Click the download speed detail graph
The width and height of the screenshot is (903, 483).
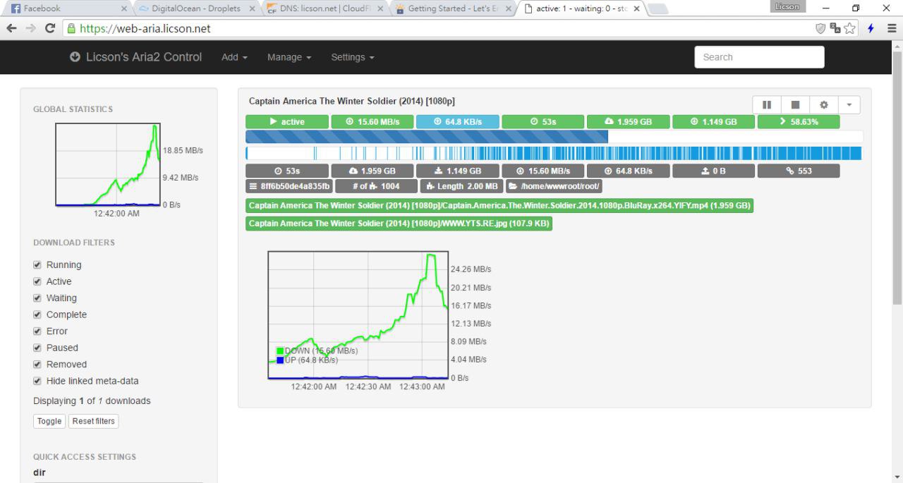[358, 314]
